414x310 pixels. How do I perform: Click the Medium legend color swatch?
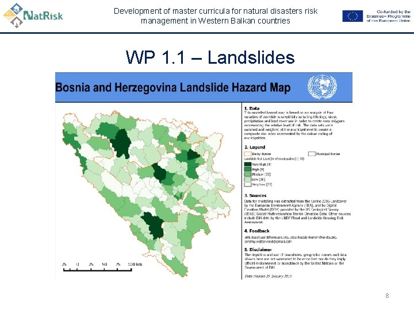point(248,175)
